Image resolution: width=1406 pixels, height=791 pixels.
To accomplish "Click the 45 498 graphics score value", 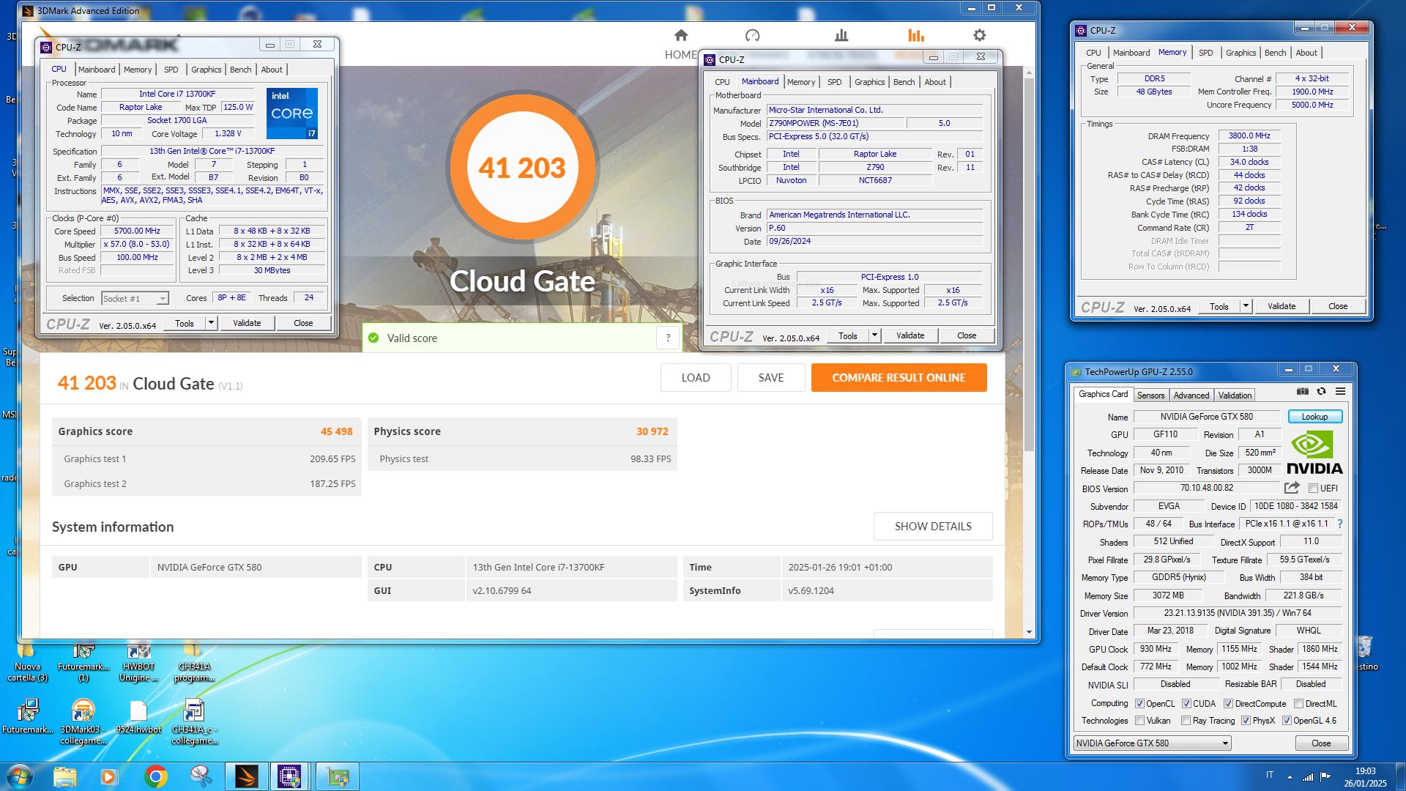I will (336, 431).
